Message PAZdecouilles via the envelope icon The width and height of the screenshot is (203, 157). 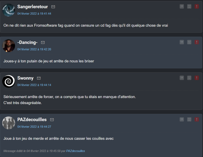click(x=52, y=120)
